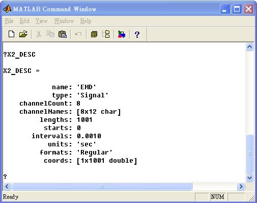The height and width of the screenshot is (203, 257).
Task: Click the 'channelNames:' field label
Action: click(x=46, y=112)
